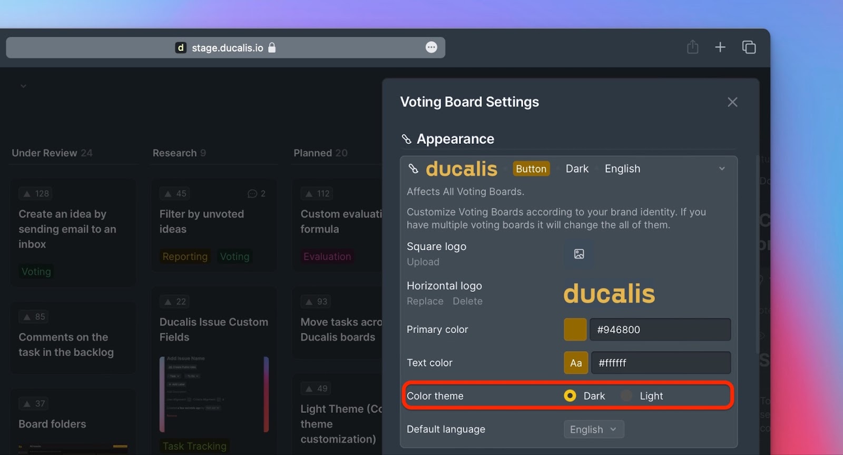This screenshot has height=455, width=843.
Task: Open the primary color swatch picker
Action: [575, 330]
